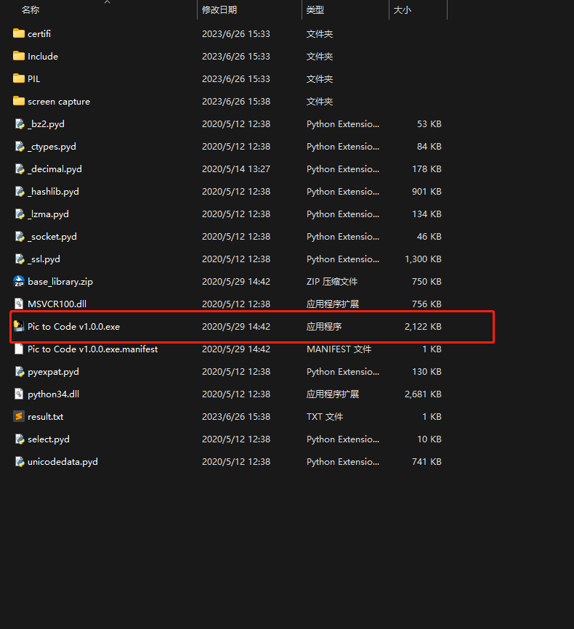574x629 pixels.
Task: Select the _ctypes.pyd file name
Action: tap(52, 147)
